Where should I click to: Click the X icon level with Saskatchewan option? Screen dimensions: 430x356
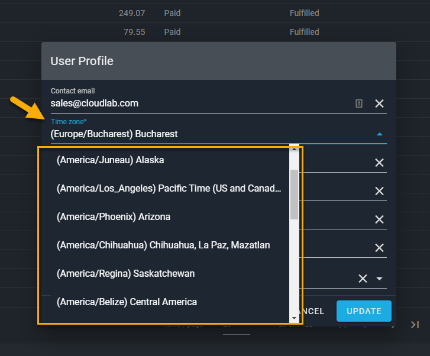[363, 279]
